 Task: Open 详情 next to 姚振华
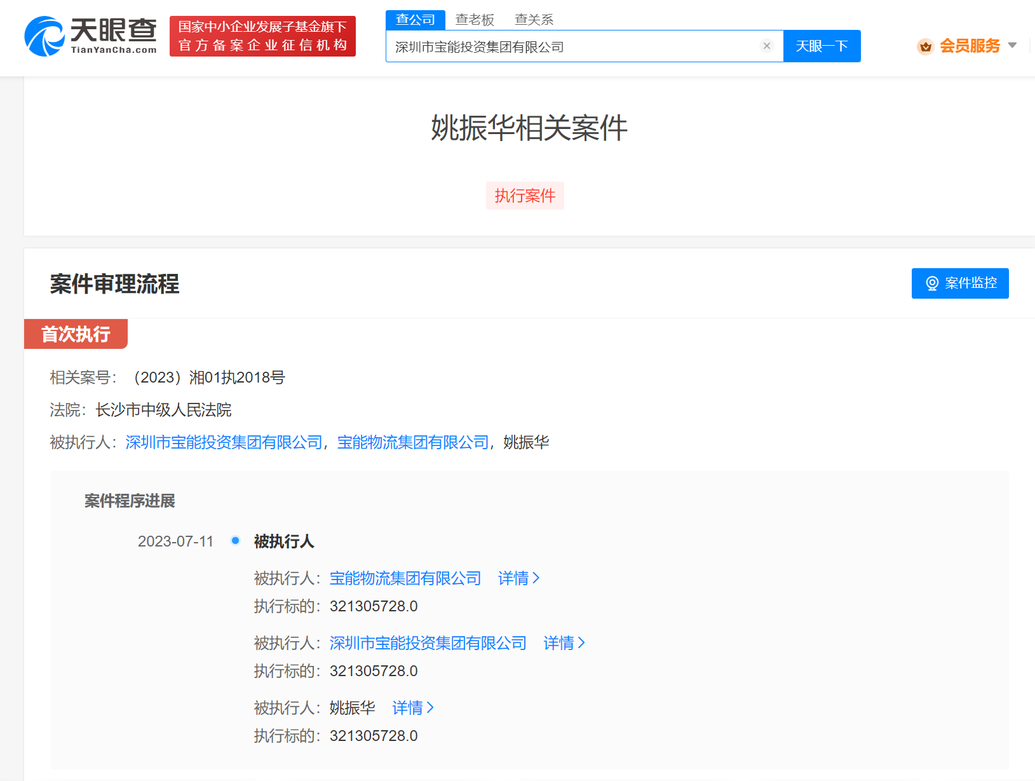click(410, 707)
